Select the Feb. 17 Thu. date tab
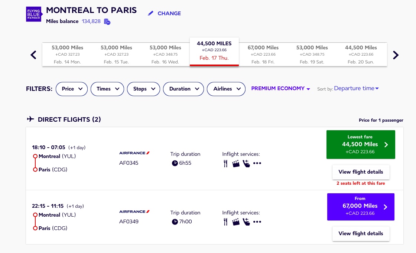 (x=214, y=52)
